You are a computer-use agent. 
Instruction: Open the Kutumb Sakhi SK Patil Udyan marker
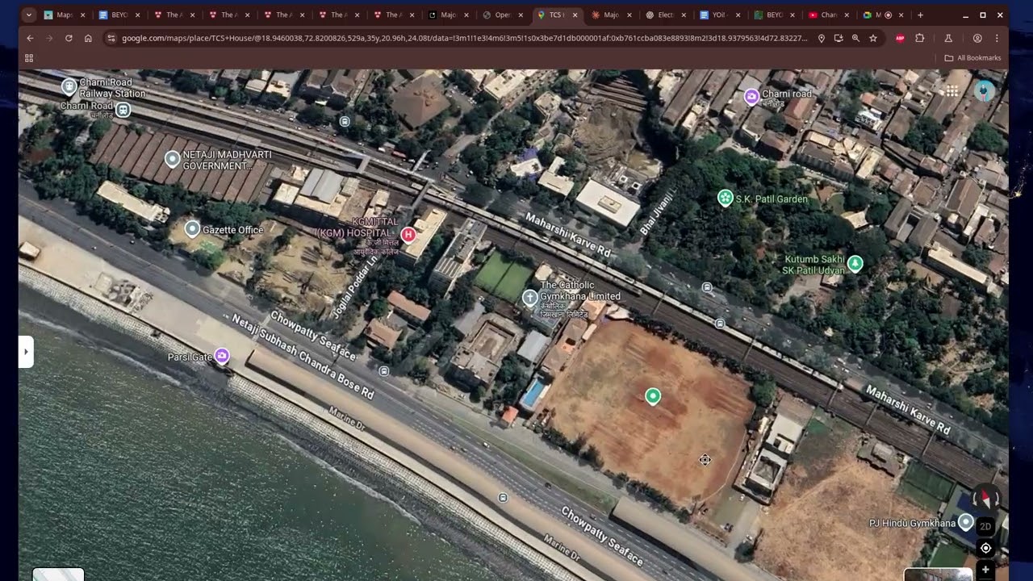pos(855,263)
